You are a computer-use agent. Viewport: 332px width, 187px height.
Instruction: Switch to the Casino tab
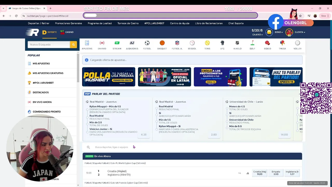tap(67, 32)
